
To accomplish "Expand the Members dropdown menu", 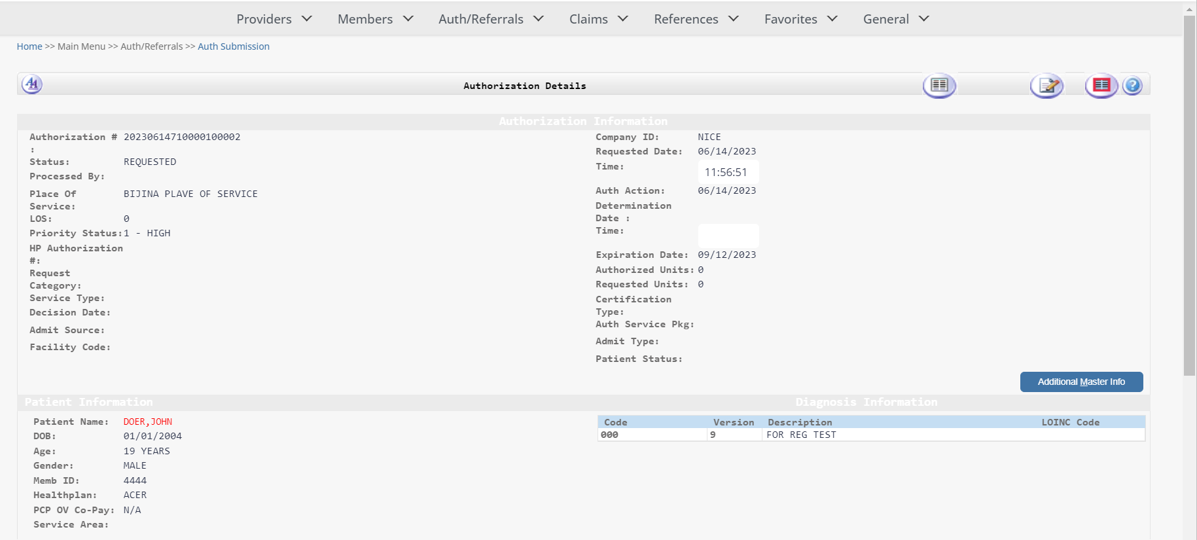I will [375, 19].
